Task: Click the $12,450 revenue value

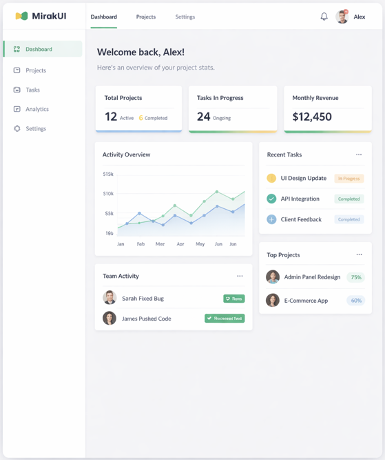Action: point(312,117)
